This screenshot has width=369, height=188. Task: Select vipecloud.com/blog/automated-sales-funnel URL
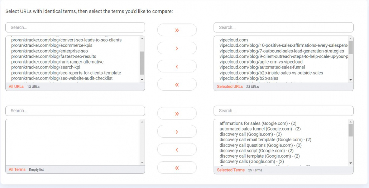click(262, 67)
